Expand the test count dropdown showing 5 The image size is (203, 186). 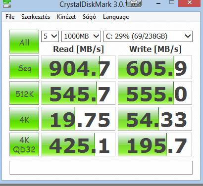[x=50, y=36]
